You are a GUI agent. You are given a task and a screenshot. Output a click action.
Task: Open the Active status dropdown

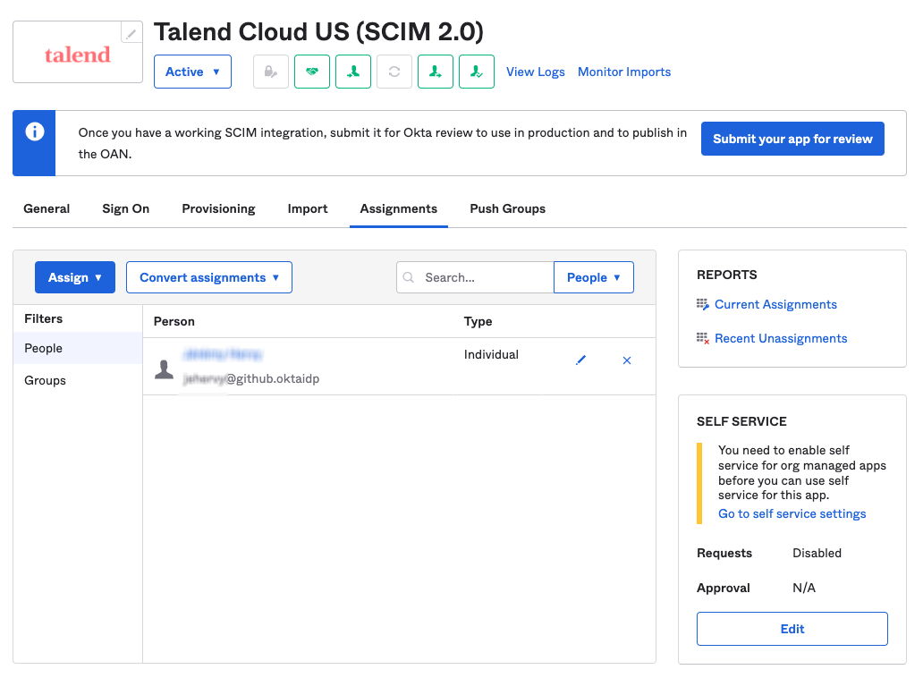click(x=192, y=72)
